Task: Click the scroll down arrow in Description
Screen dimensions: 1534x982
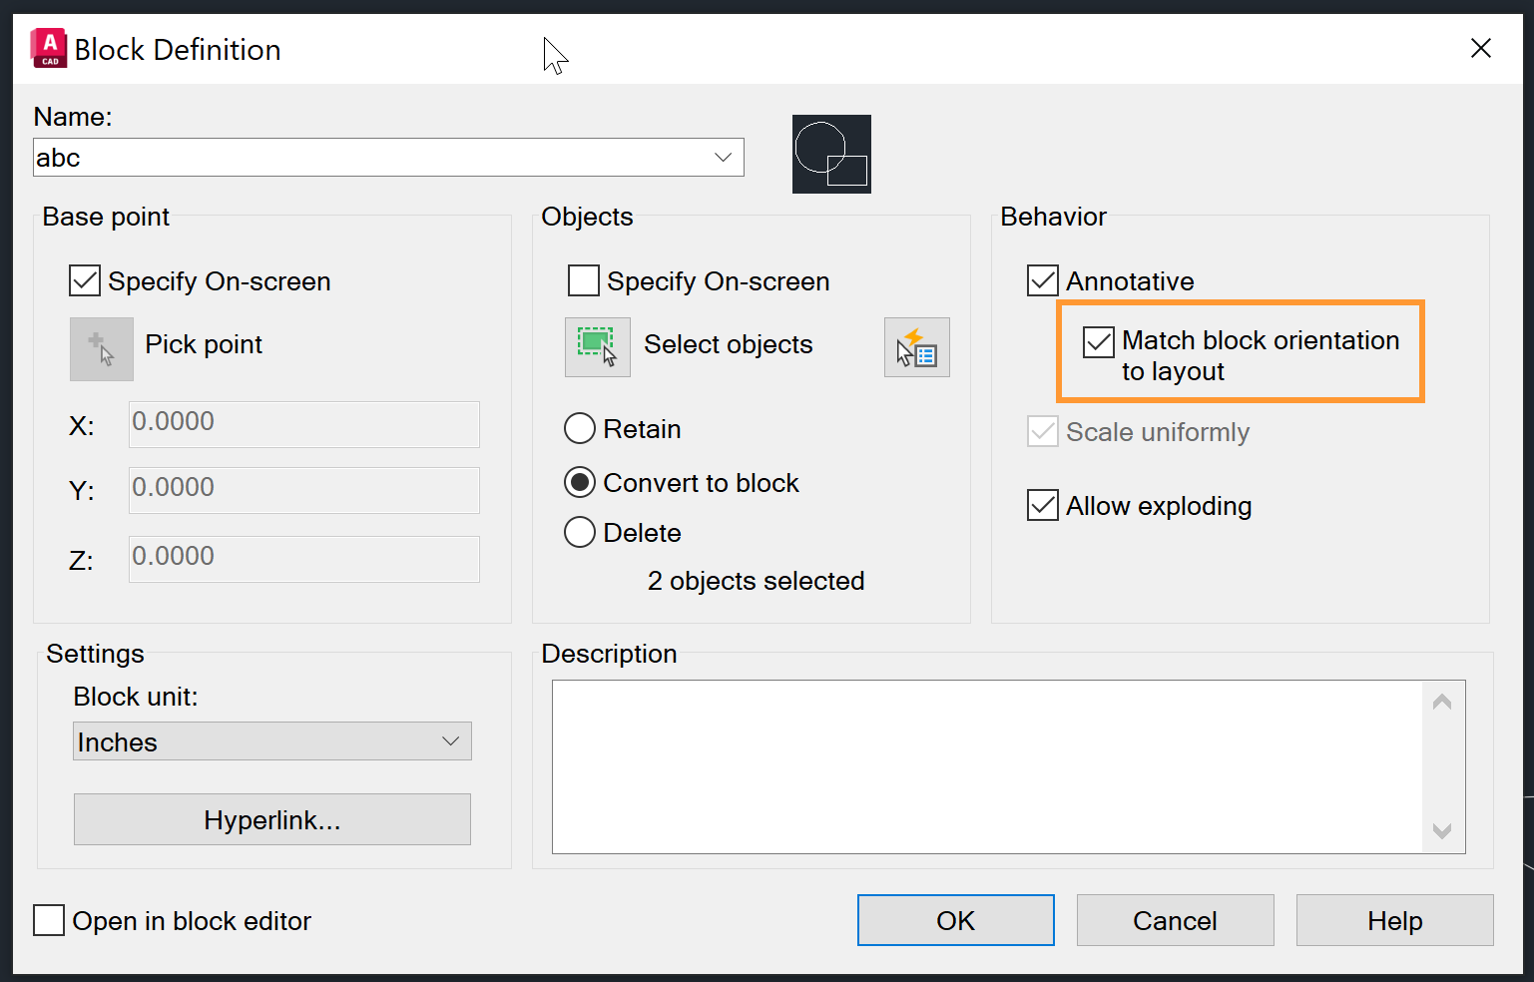Action: point(1441,831)
